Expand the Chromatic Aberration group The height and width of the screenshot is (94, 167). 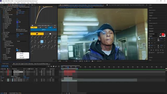click(4, 46)
